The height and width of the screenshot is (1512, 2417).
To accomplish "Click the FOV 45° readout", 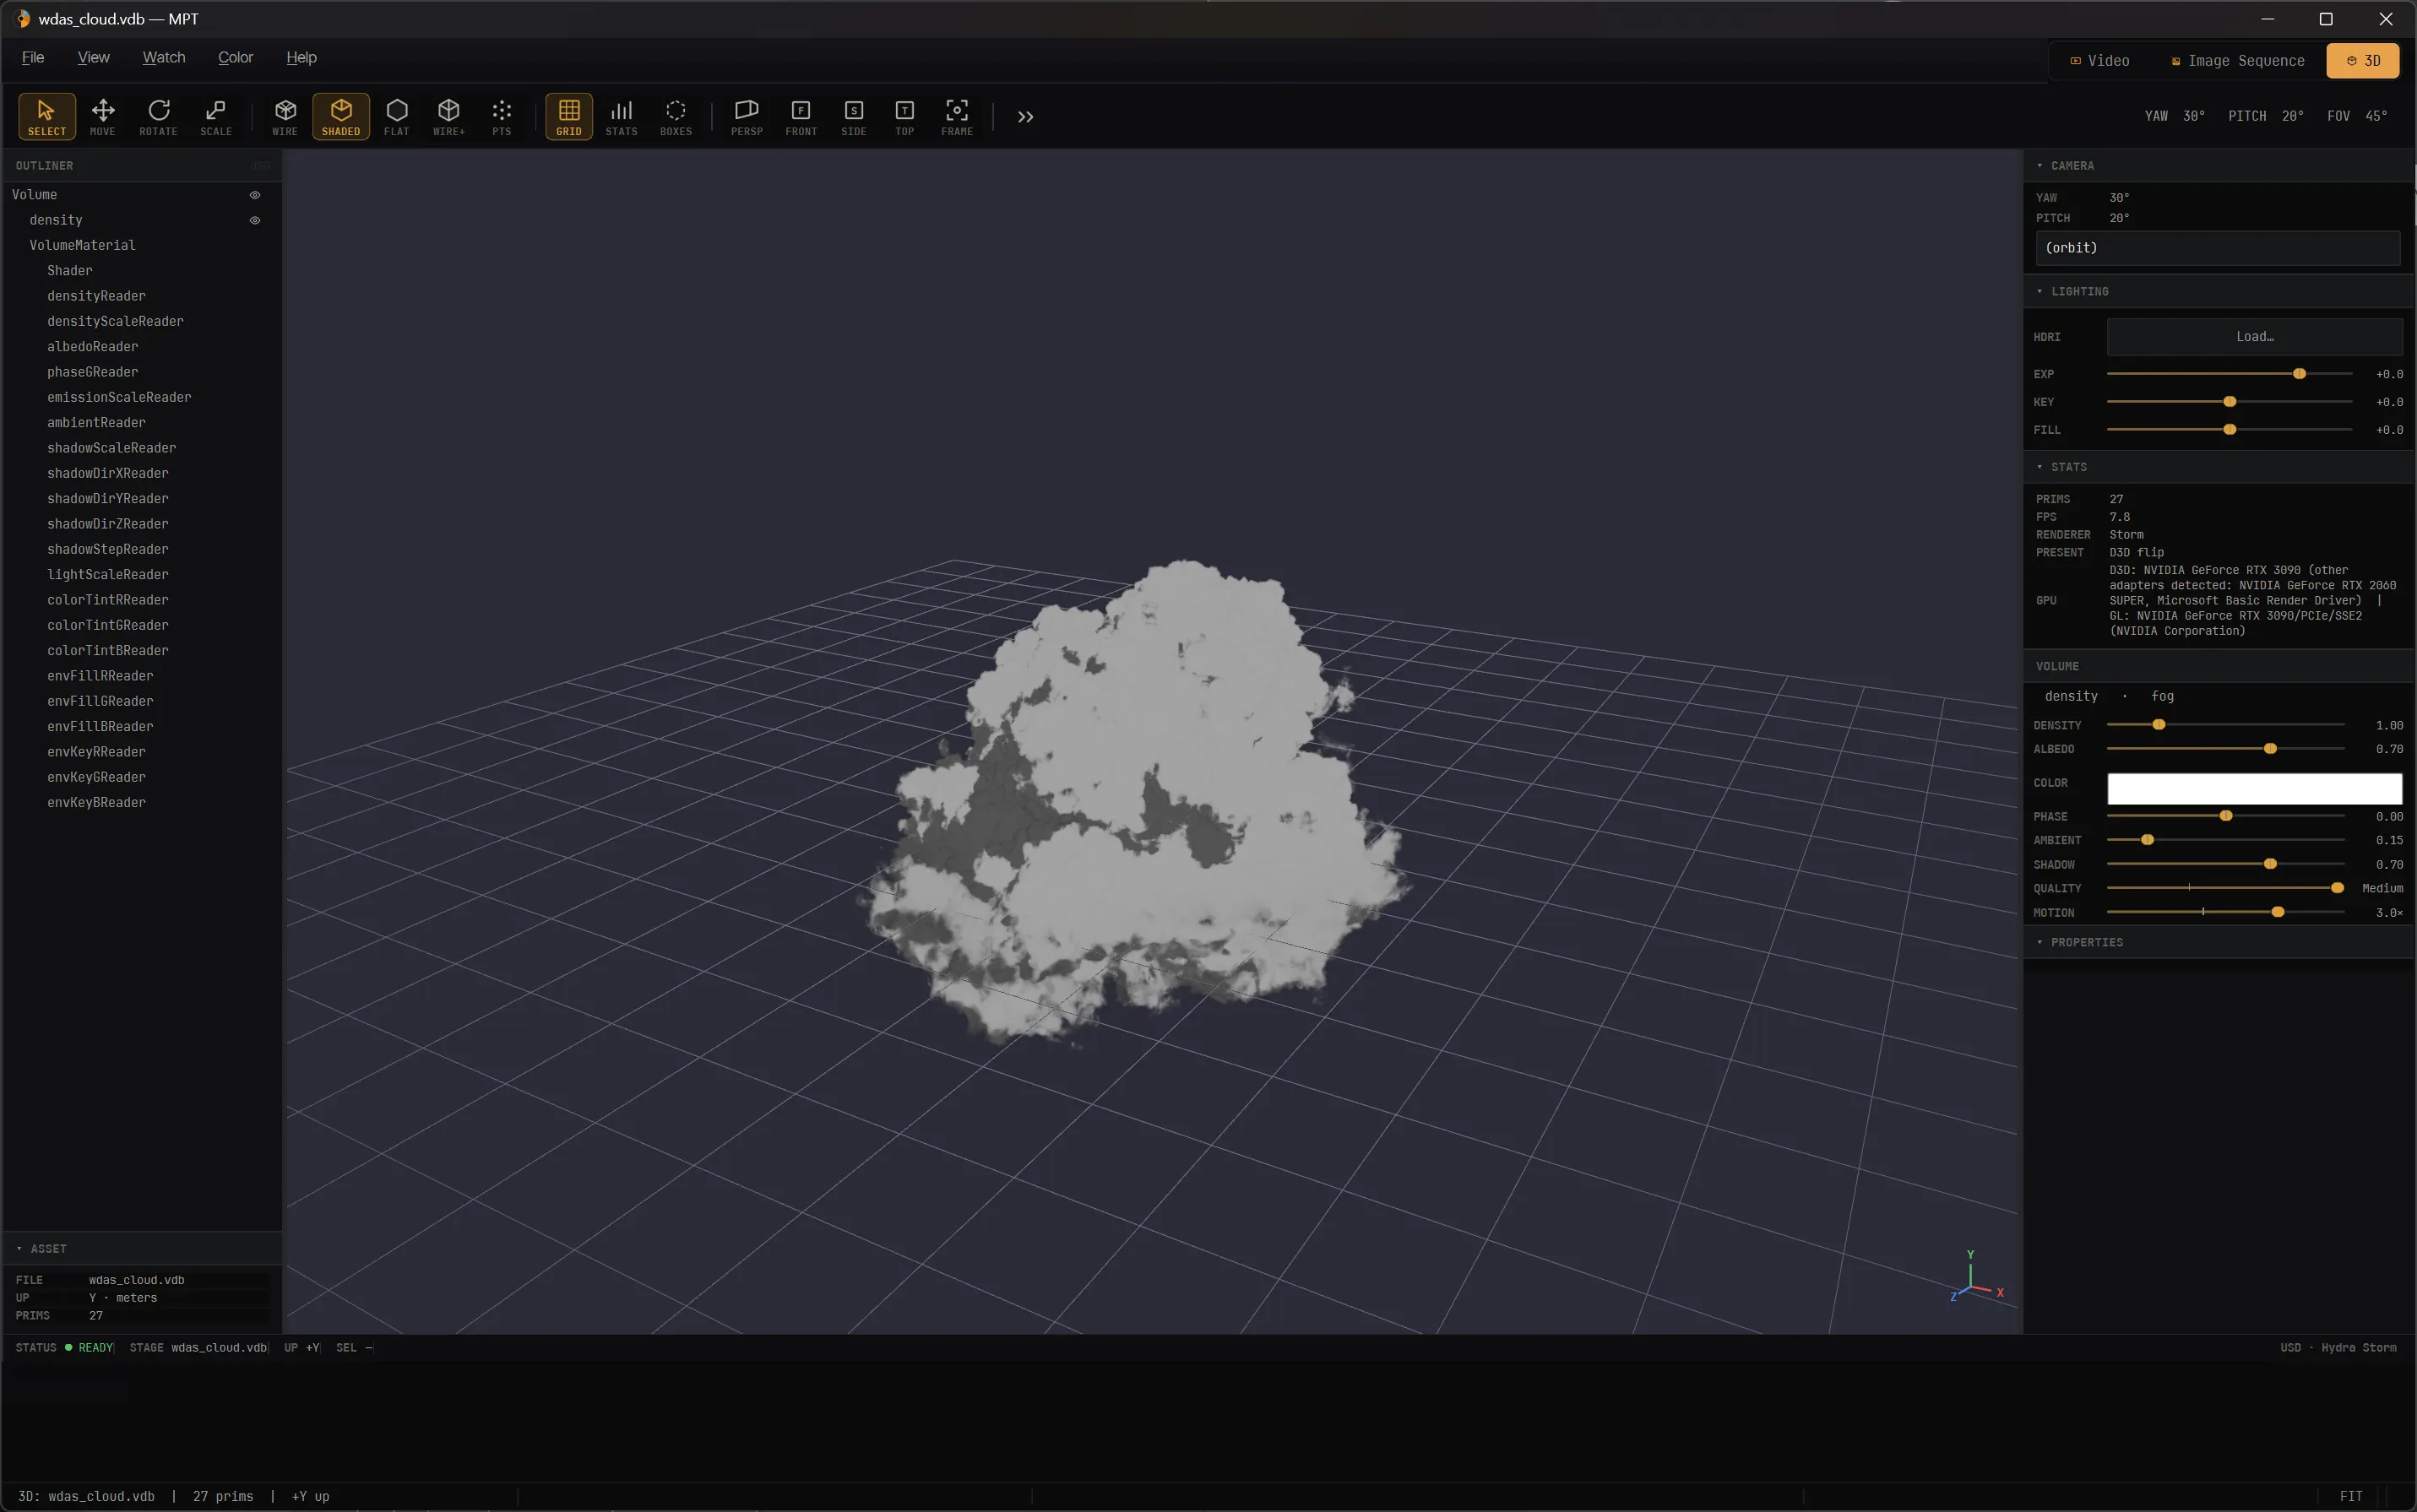I will pos(2357,116).
